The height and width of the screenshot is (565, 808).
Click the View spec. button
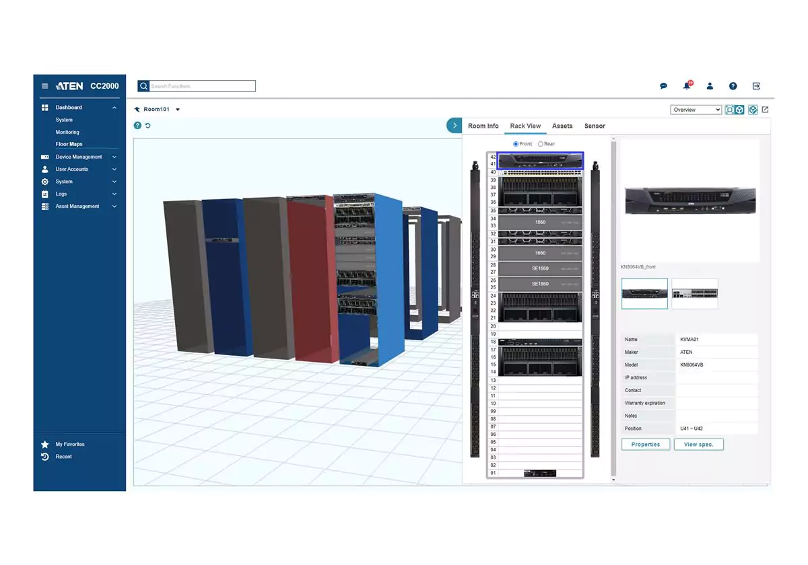pyautogui.click(x=698, y=444)
